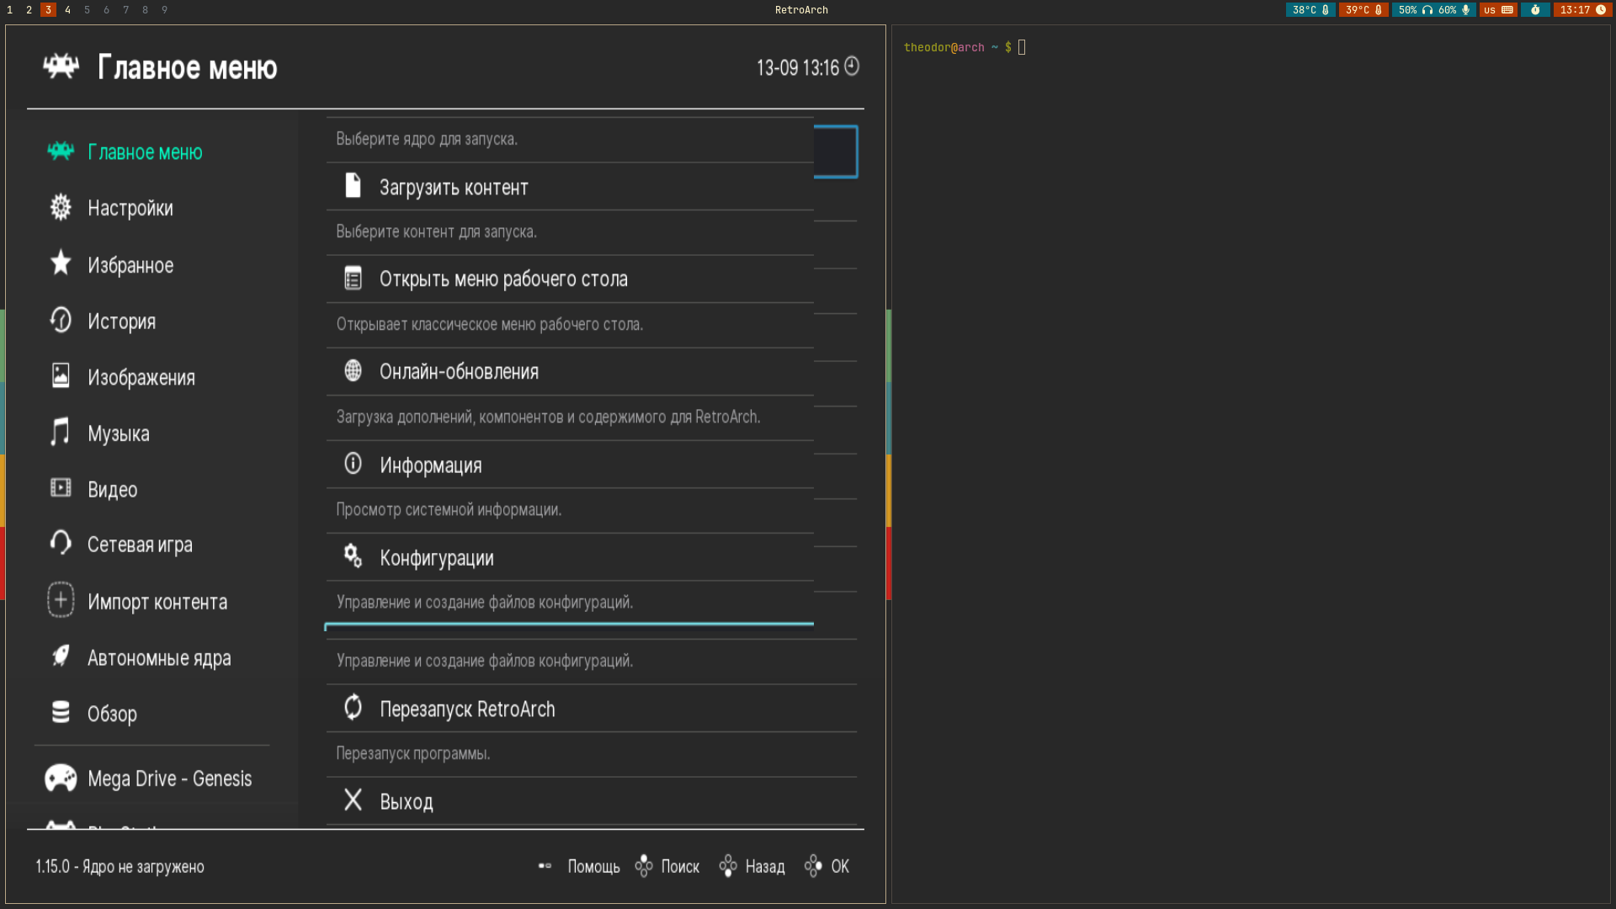Open Загрузить контент

coord(454,187)
